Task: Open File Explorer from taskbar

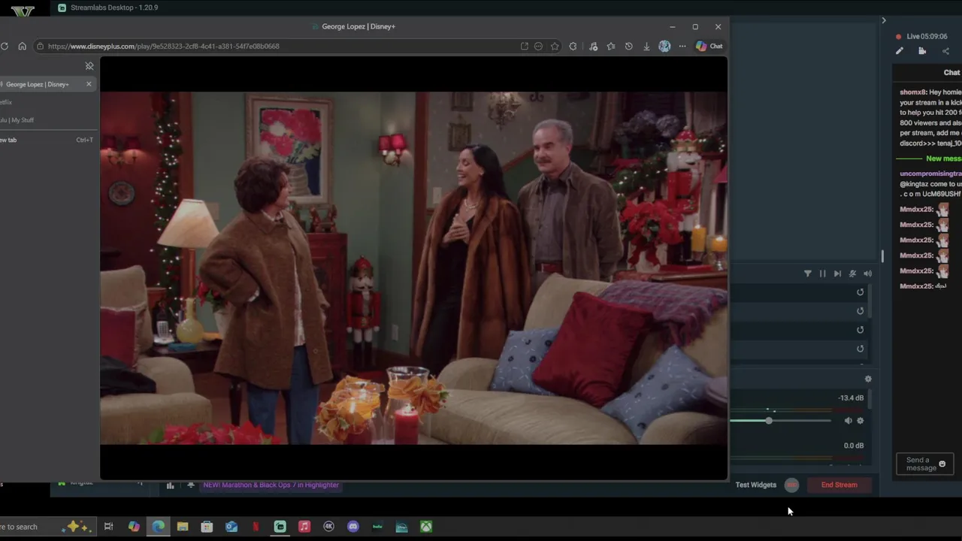Action: (183, 527)
